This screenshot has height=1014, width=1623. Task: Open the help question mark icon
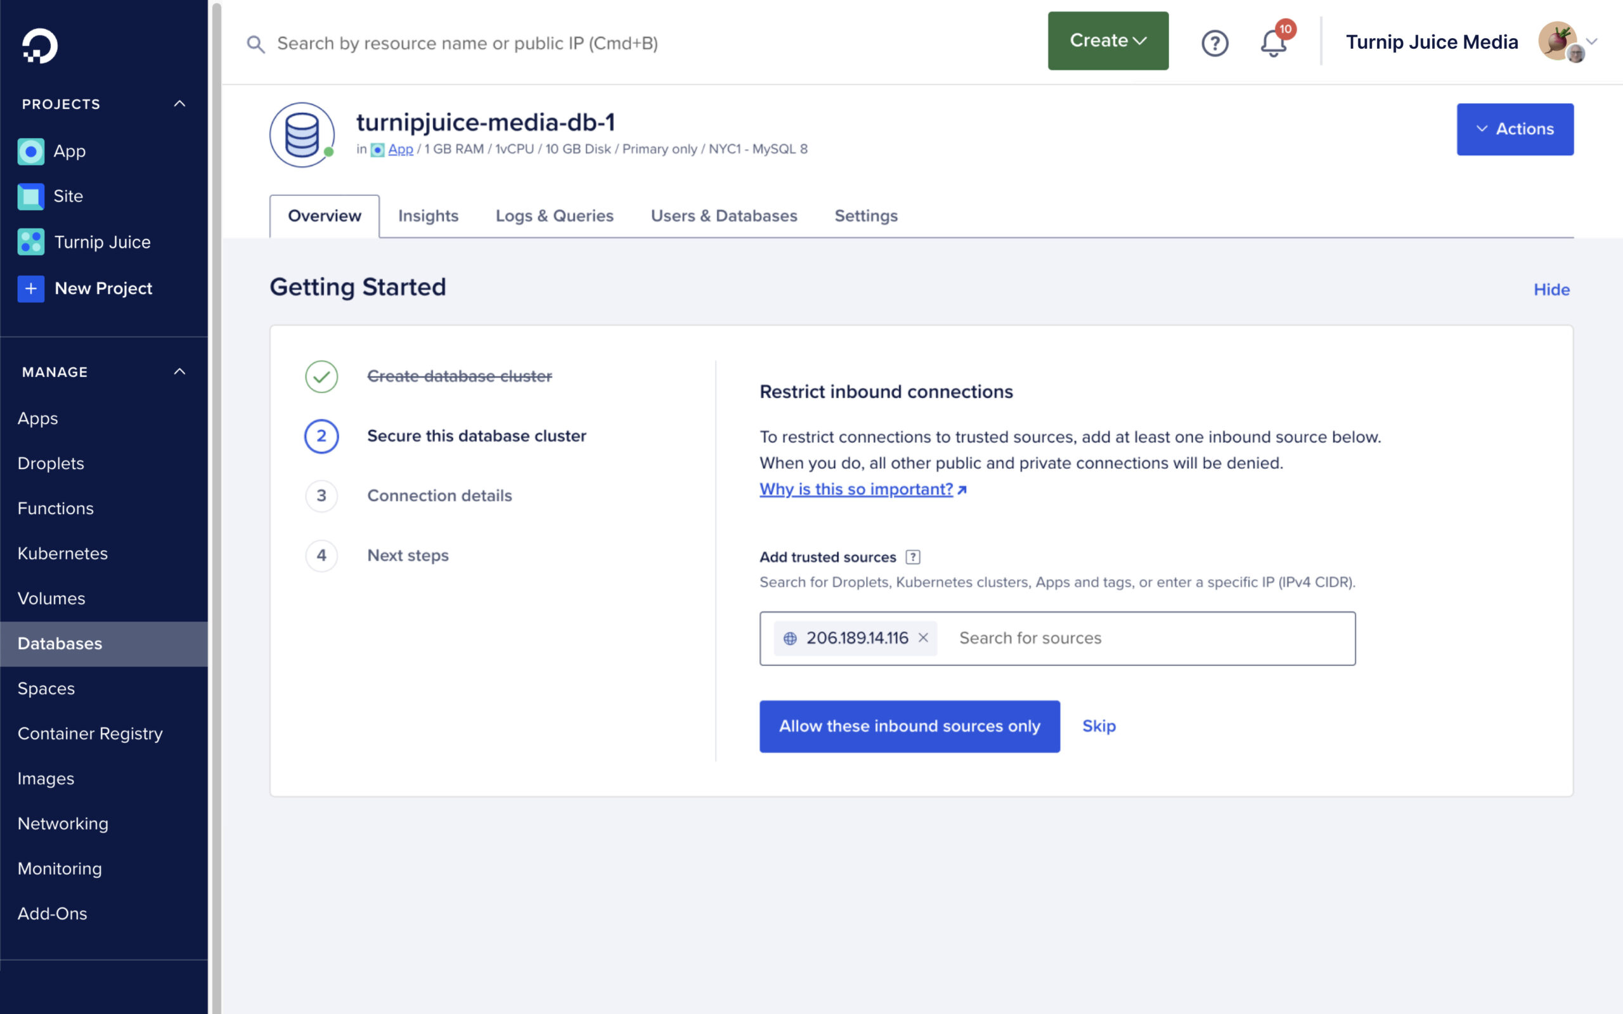1215,44
